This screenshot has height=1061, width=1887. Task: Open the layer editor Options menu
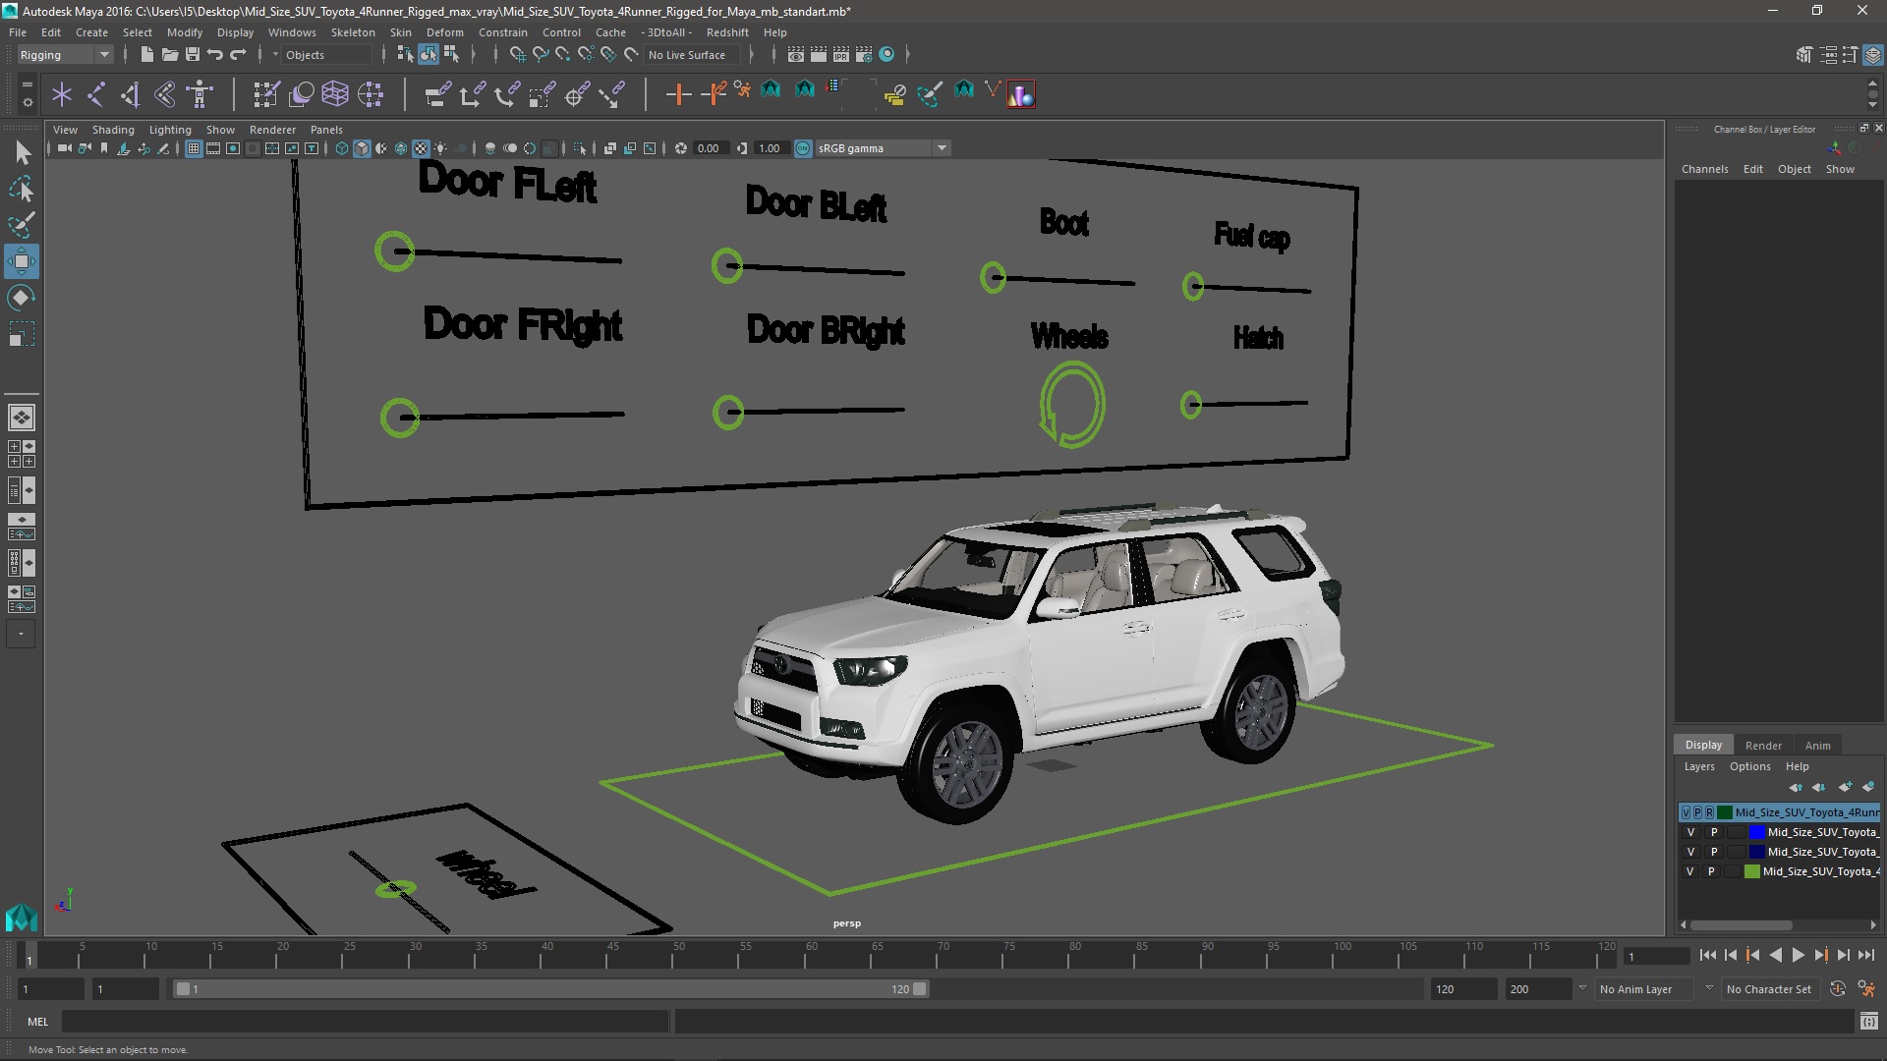point(1749,766)
